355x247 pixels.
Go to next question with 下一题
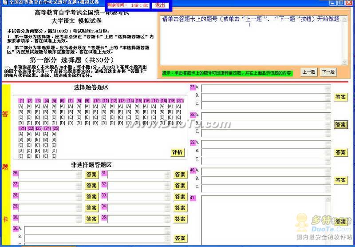[328, 72]
